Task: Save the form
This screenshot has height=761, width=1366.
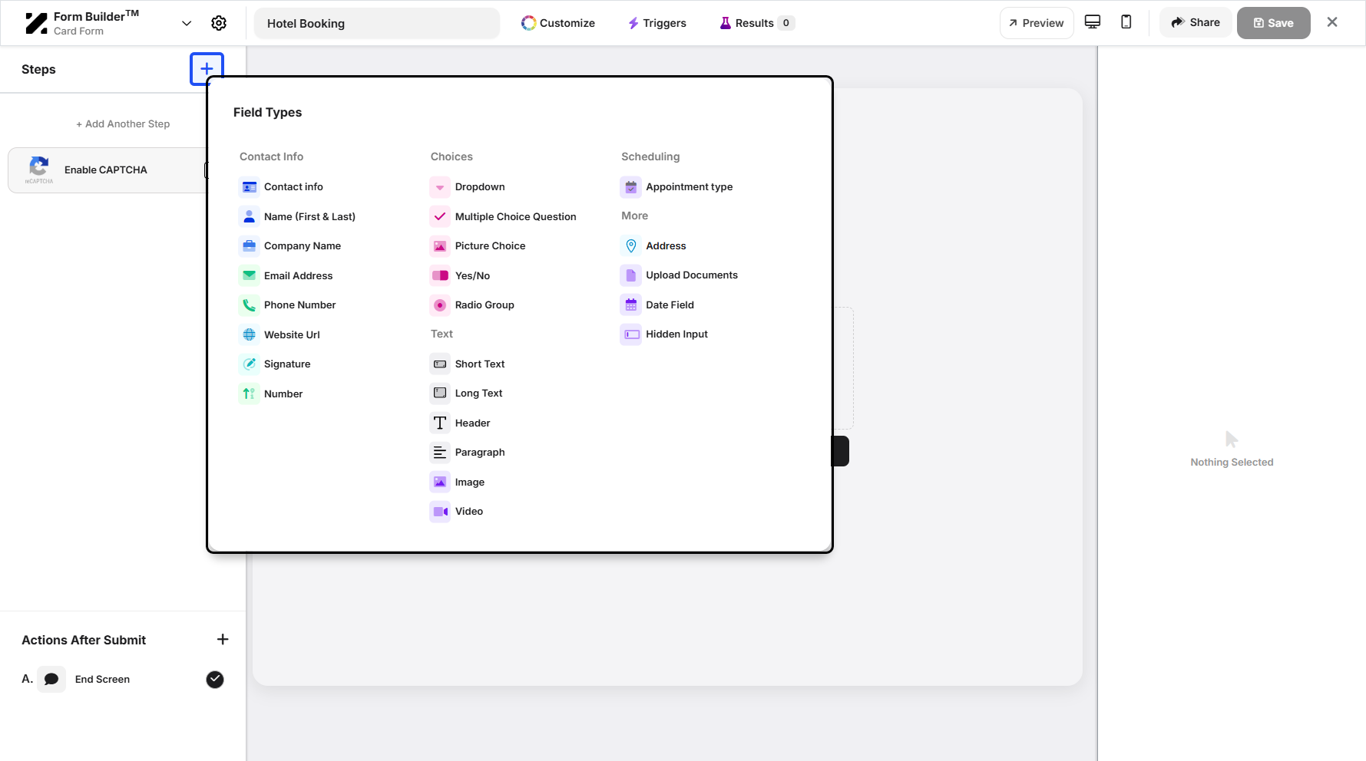Action: (1273, 23)
